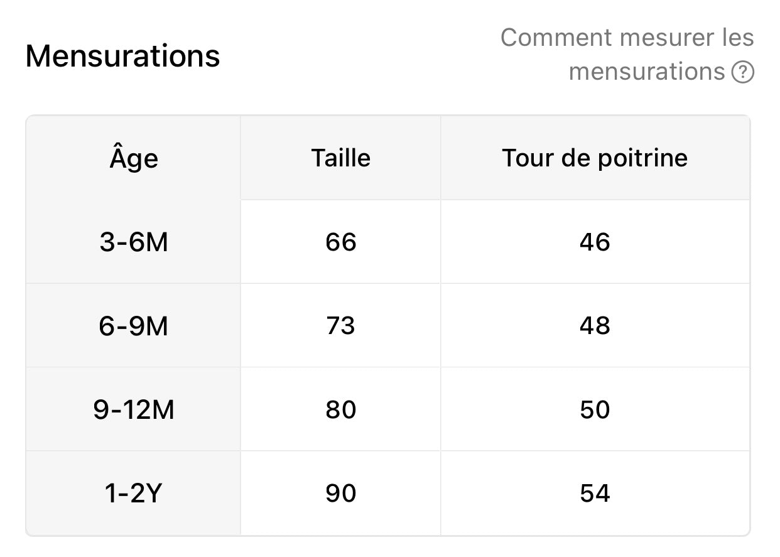The image size is (780, 557).
Task: Click the question mark help icon
Action: coord(742,72)
